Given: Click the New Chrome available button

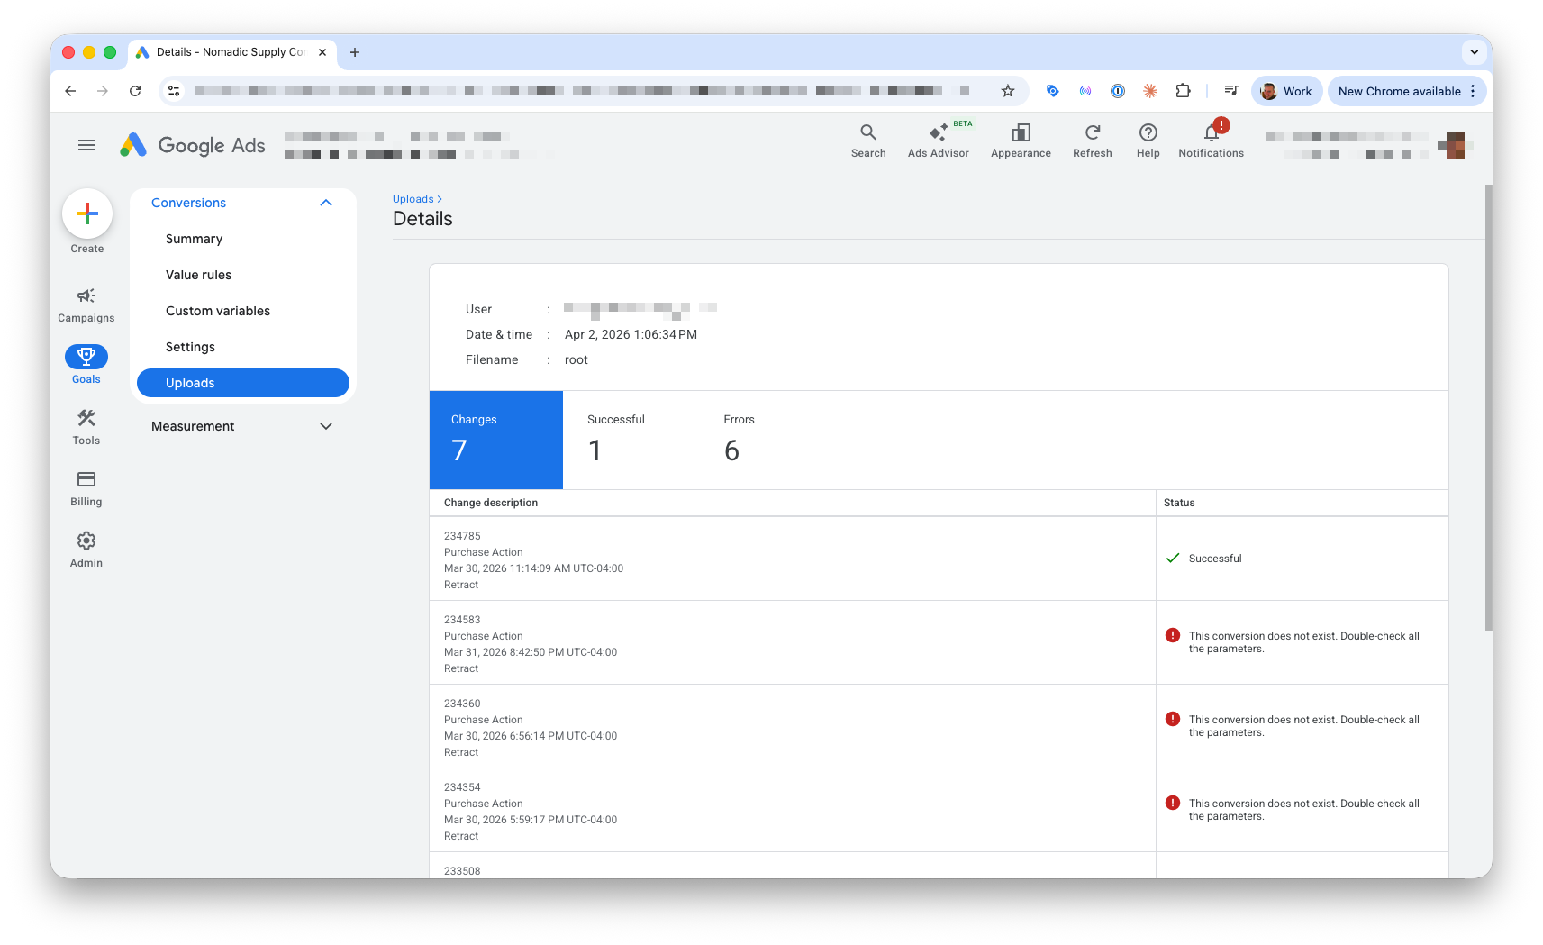Looking at the screenshot, I should click(x=1399, y=90).
